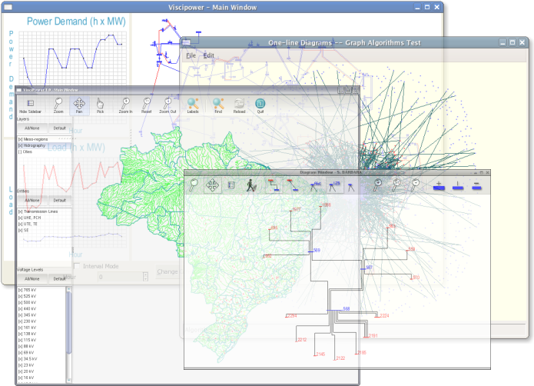Select pan arrows tool in Diagram Window
This screenshot has width=534, height=386.
tap(213, 185)
